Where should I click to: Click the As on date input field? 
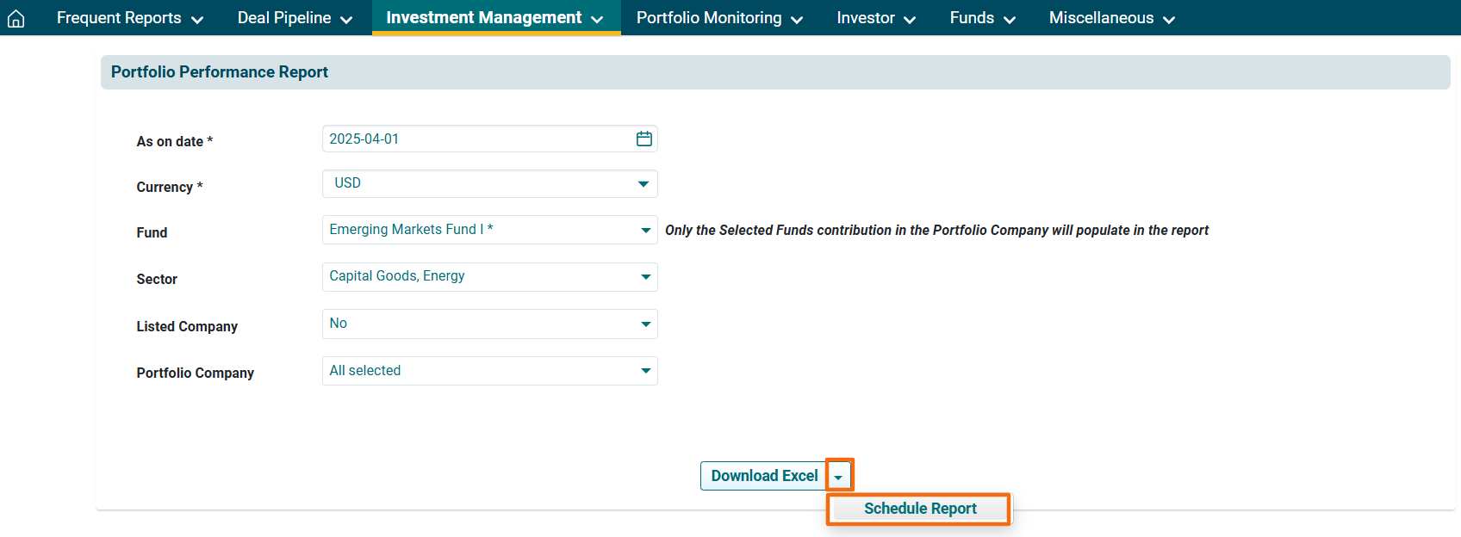478,139
